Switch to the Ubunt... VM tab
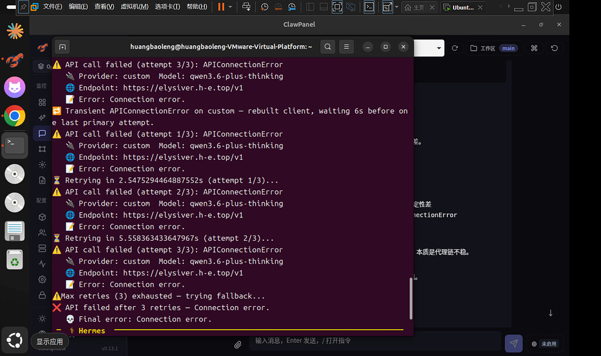601x356 pixels. (x=458, y=7)
